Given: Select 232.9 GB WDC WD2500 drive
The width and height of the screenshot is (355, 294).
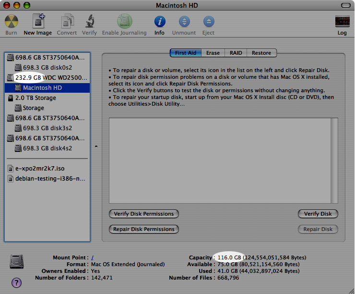Looking at the screenshot, I should 47,78.
